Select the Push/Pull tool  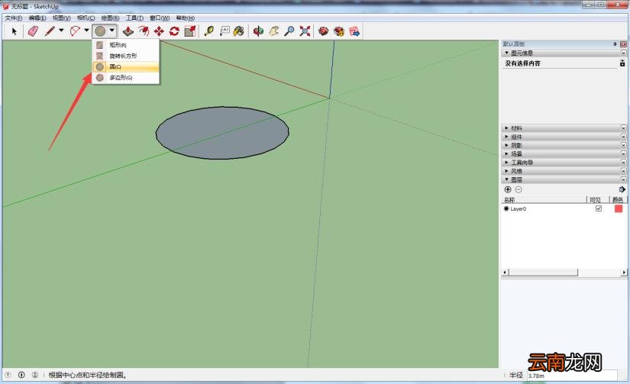point(128,31)
